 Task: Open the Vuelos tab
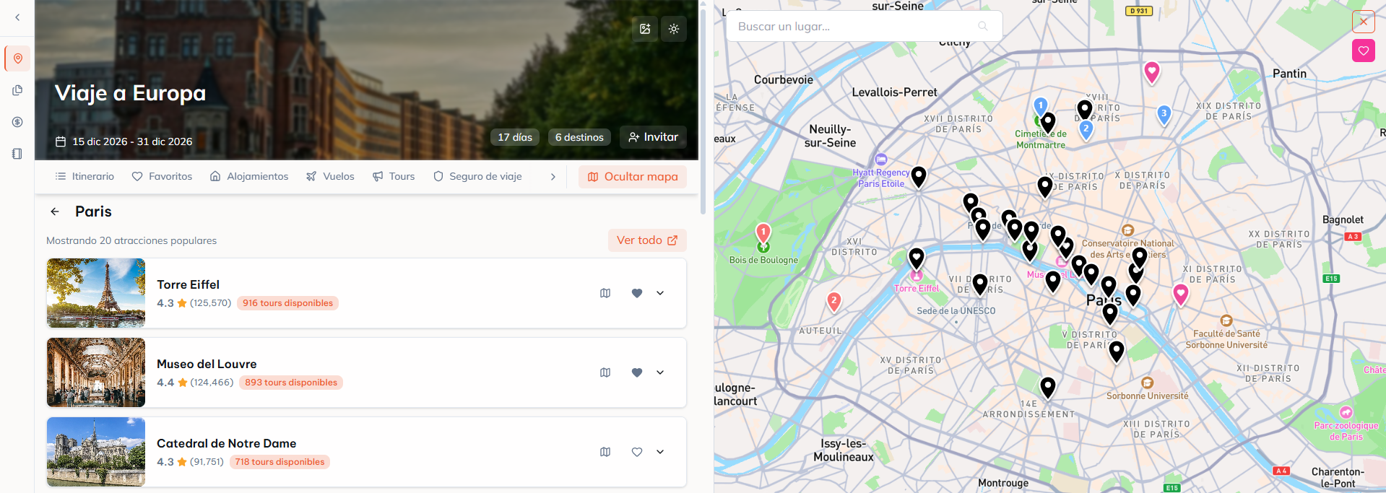coord(330,176)
